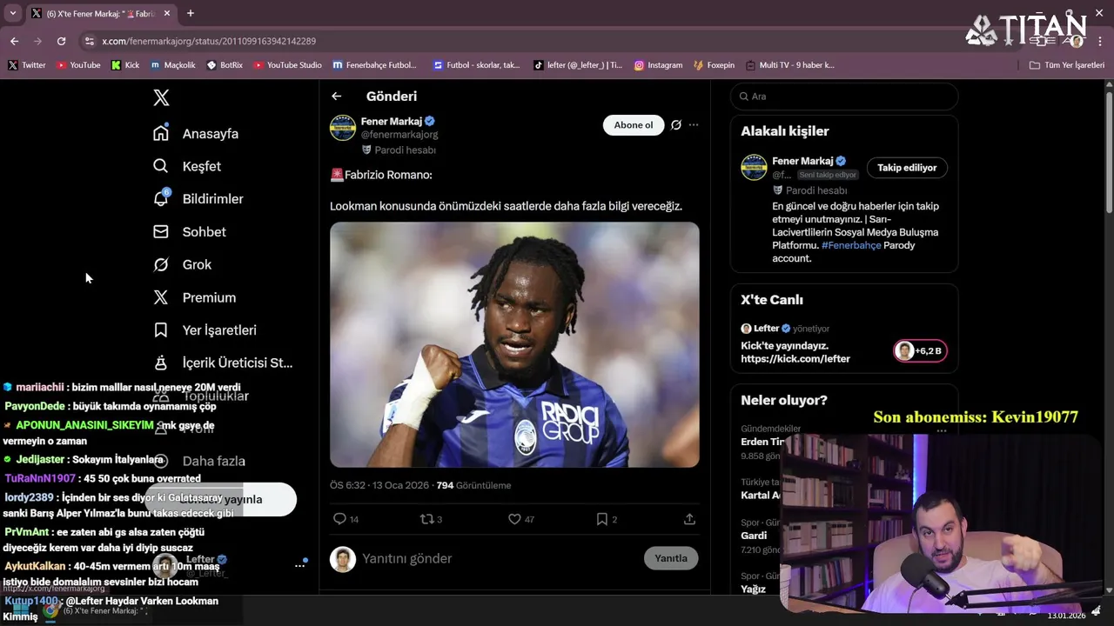Click the back arrow beside Gönderi
Image resolution: width=1114 pixels, height=626 pixels.
[x=337, y=97]
